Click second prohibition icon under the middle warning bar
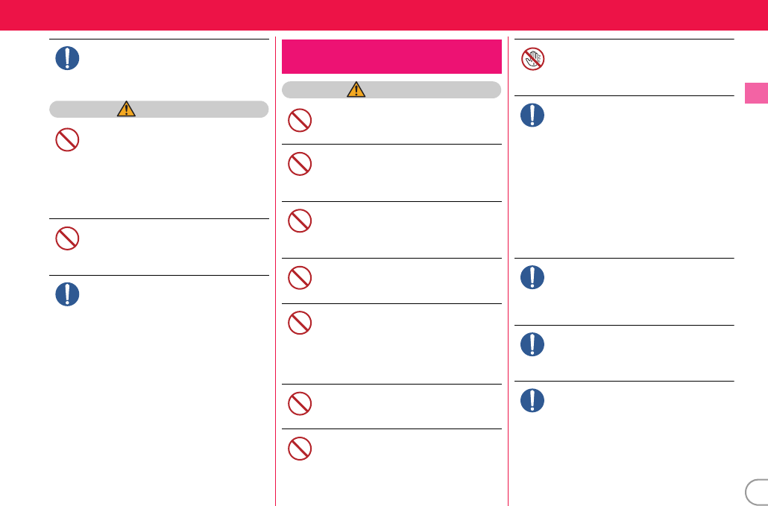768x506 pixels. coord(300,164)
